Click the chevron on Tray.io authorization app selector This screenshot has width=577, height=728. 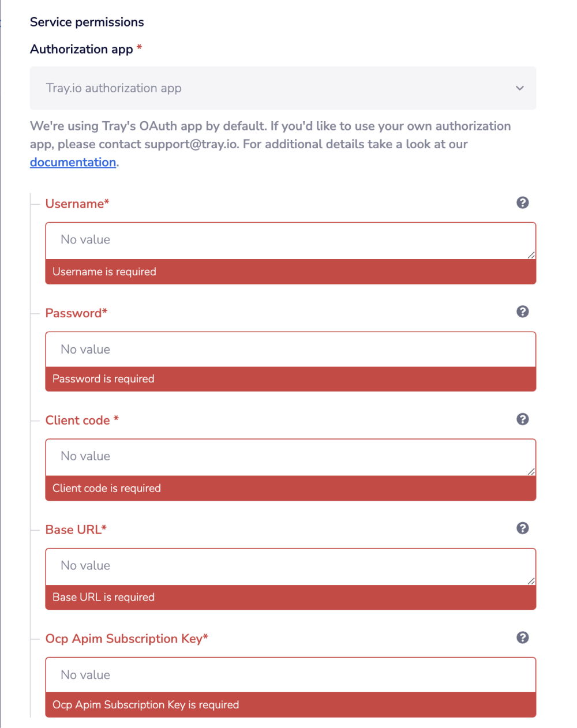(x=519, y=88)
